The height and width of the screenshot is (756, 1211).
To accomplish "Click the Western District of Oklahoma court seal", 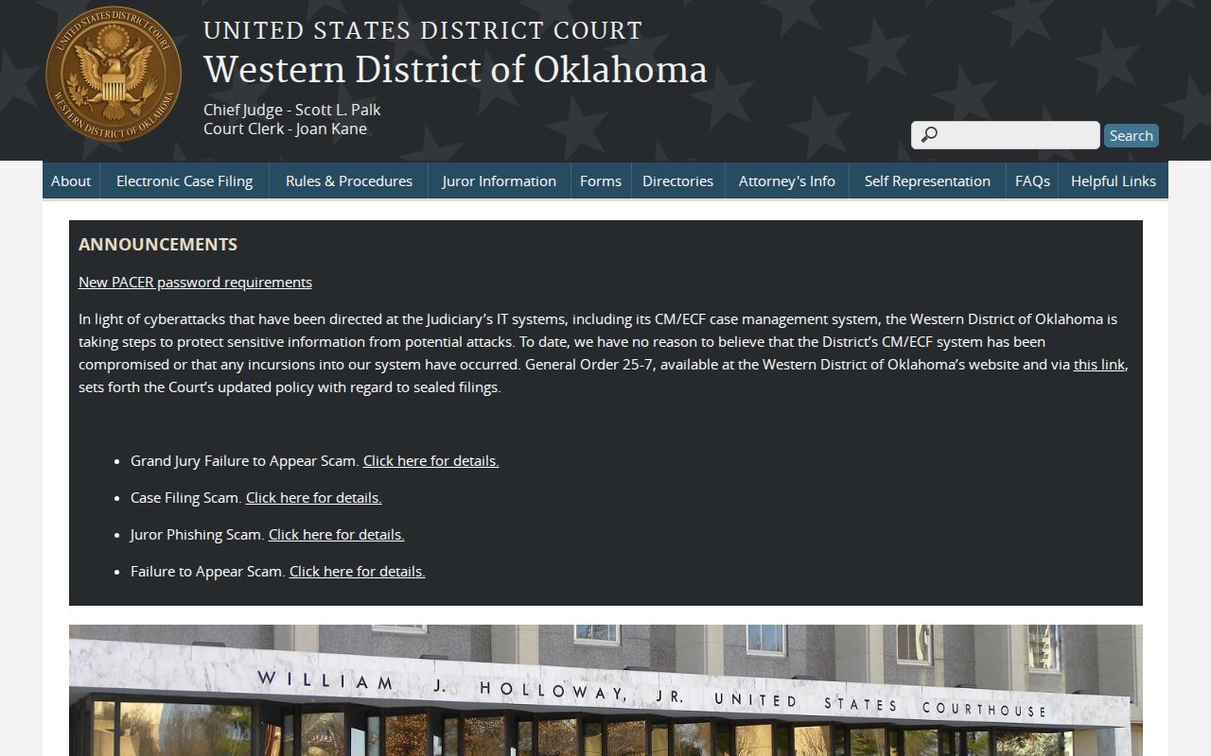I will coord(114,74).
